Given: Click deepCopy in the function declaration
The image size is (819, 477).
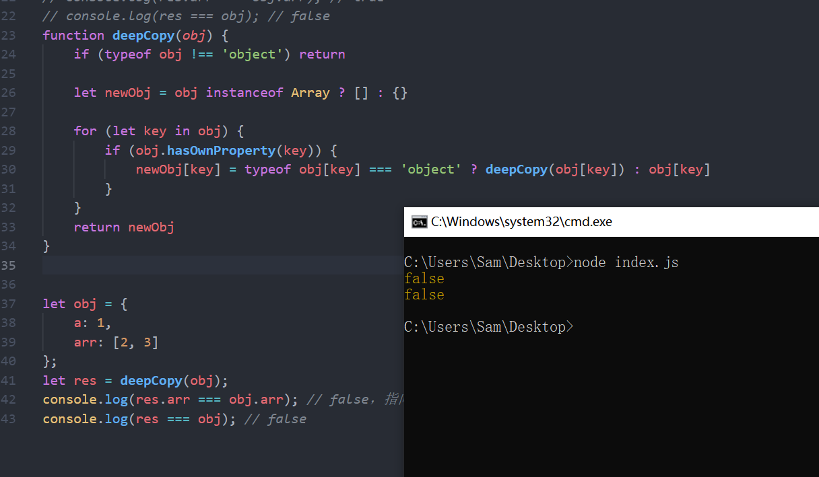Looking at the screenshot, I should tap(143, 35).
